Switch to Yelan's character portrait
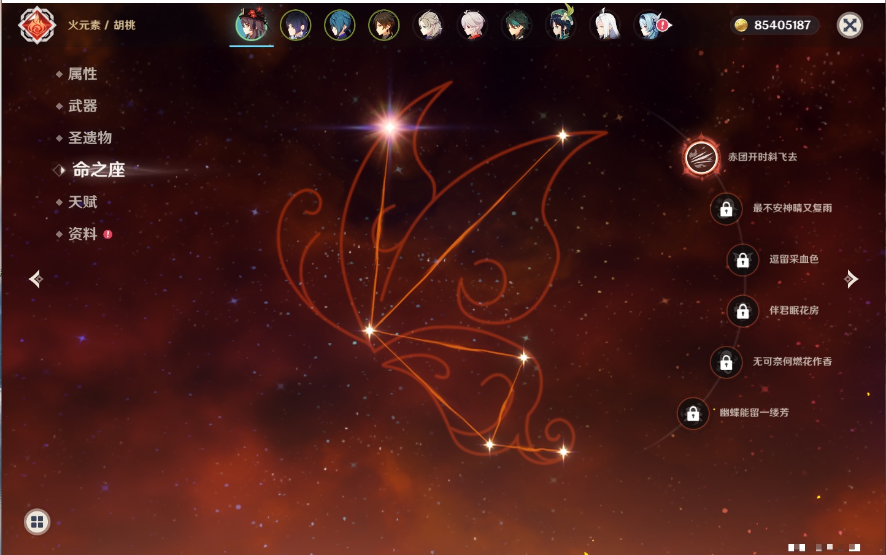The height and width of the screenshot is (555, 886). point(296,25)
